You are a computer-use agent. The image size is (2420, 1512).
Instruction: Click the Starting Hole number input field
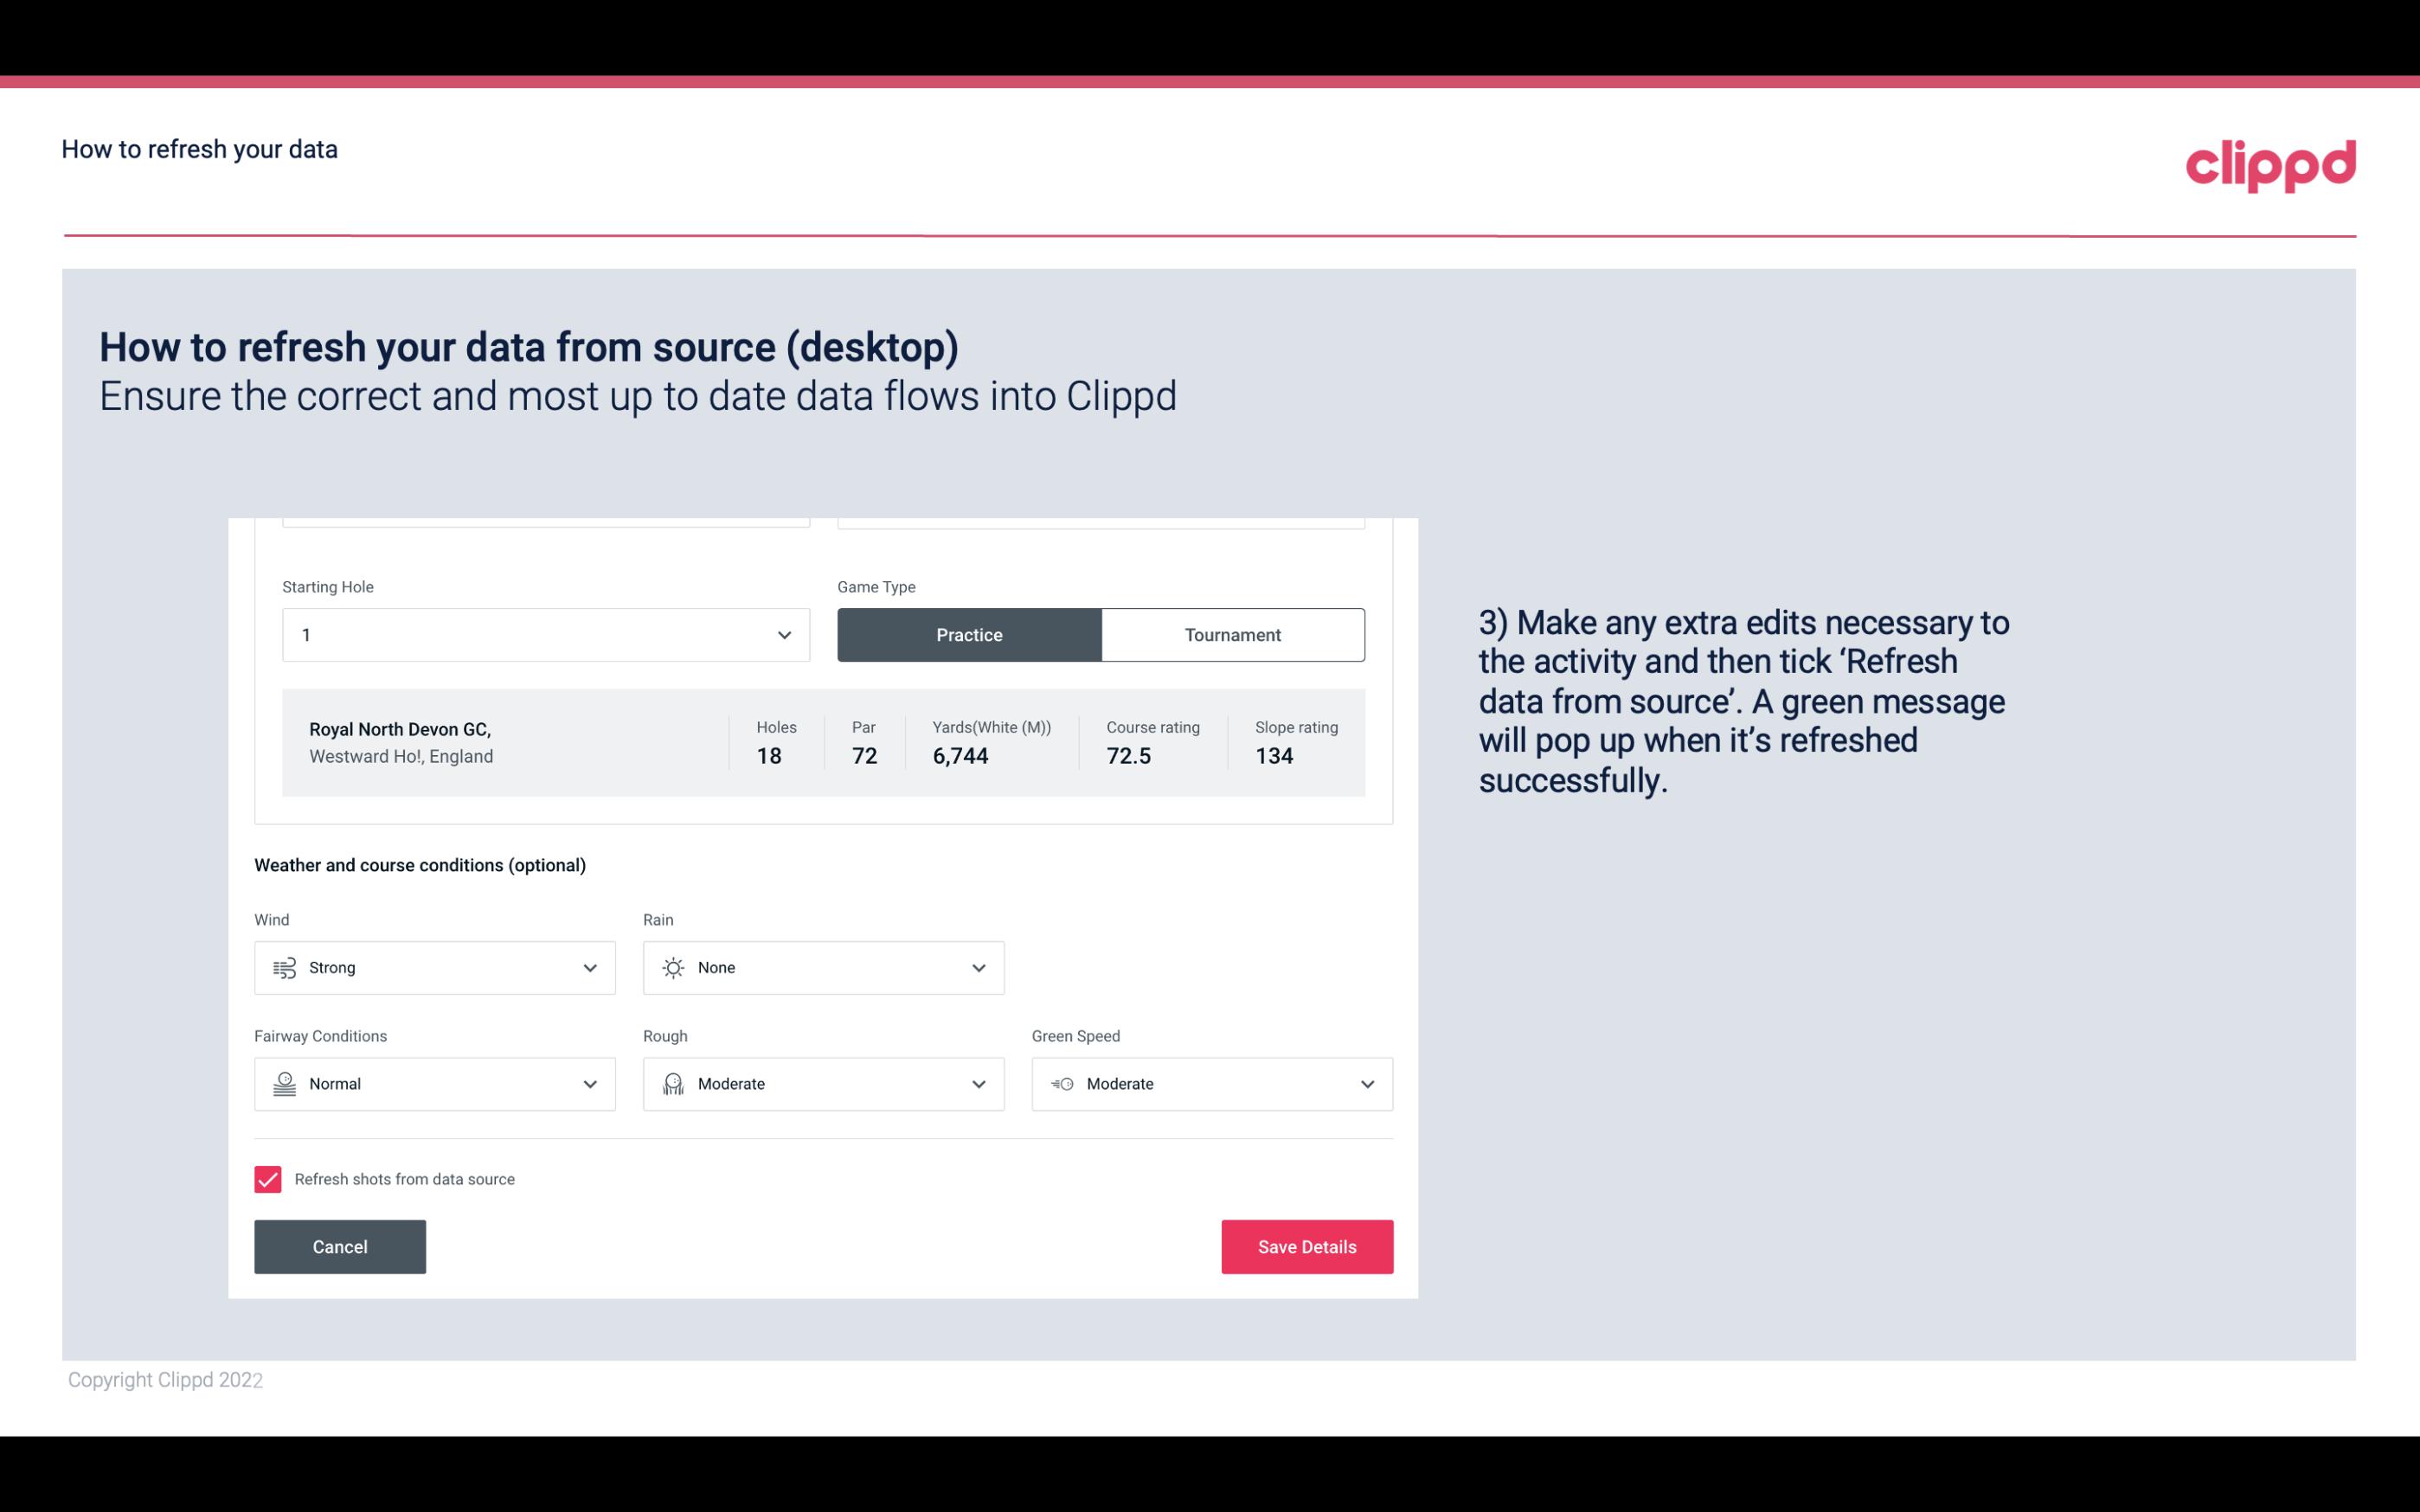[x=543, y=634]
